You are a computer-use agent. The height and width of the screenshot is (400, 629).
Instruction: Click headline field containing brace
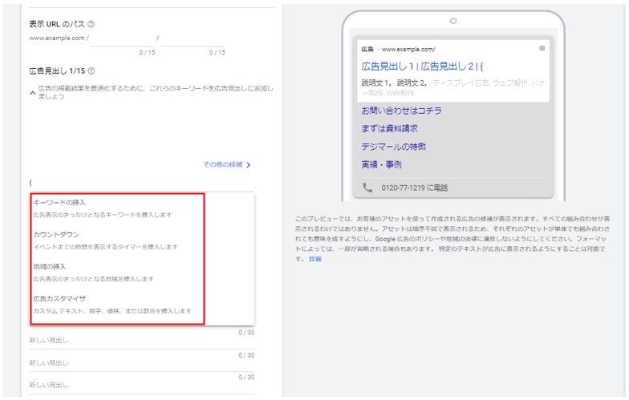coord(141,183)
